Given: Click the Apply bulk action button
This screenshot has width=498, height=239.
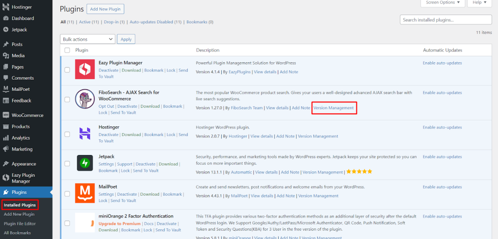Looking at the screenshot, I should [x=126, y=39].
